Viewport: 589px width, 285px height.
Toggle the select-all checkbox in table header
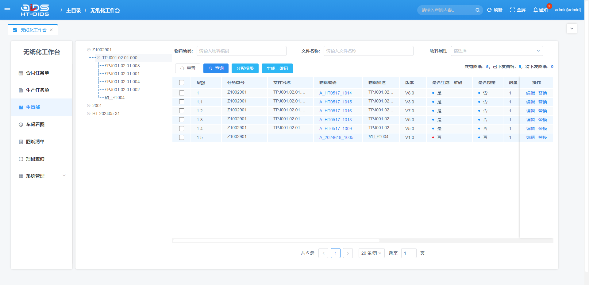click(182, 83)
